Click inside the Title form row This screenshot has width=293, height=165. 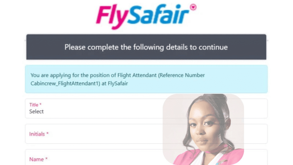pyautogui.click(x=86, y=109)
